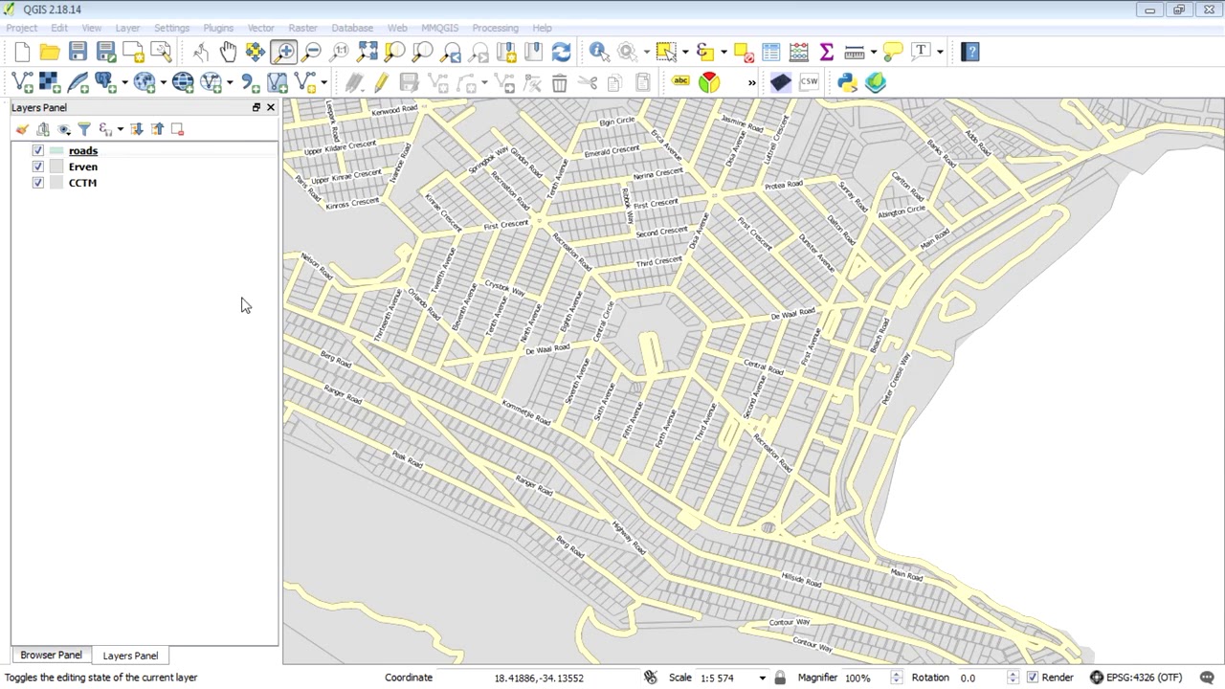Open the Select Features tool dropdown arrow

685,52
